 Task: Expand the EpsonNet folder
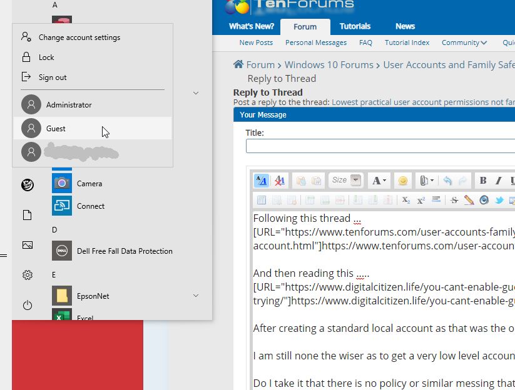[x=196, y=296]
